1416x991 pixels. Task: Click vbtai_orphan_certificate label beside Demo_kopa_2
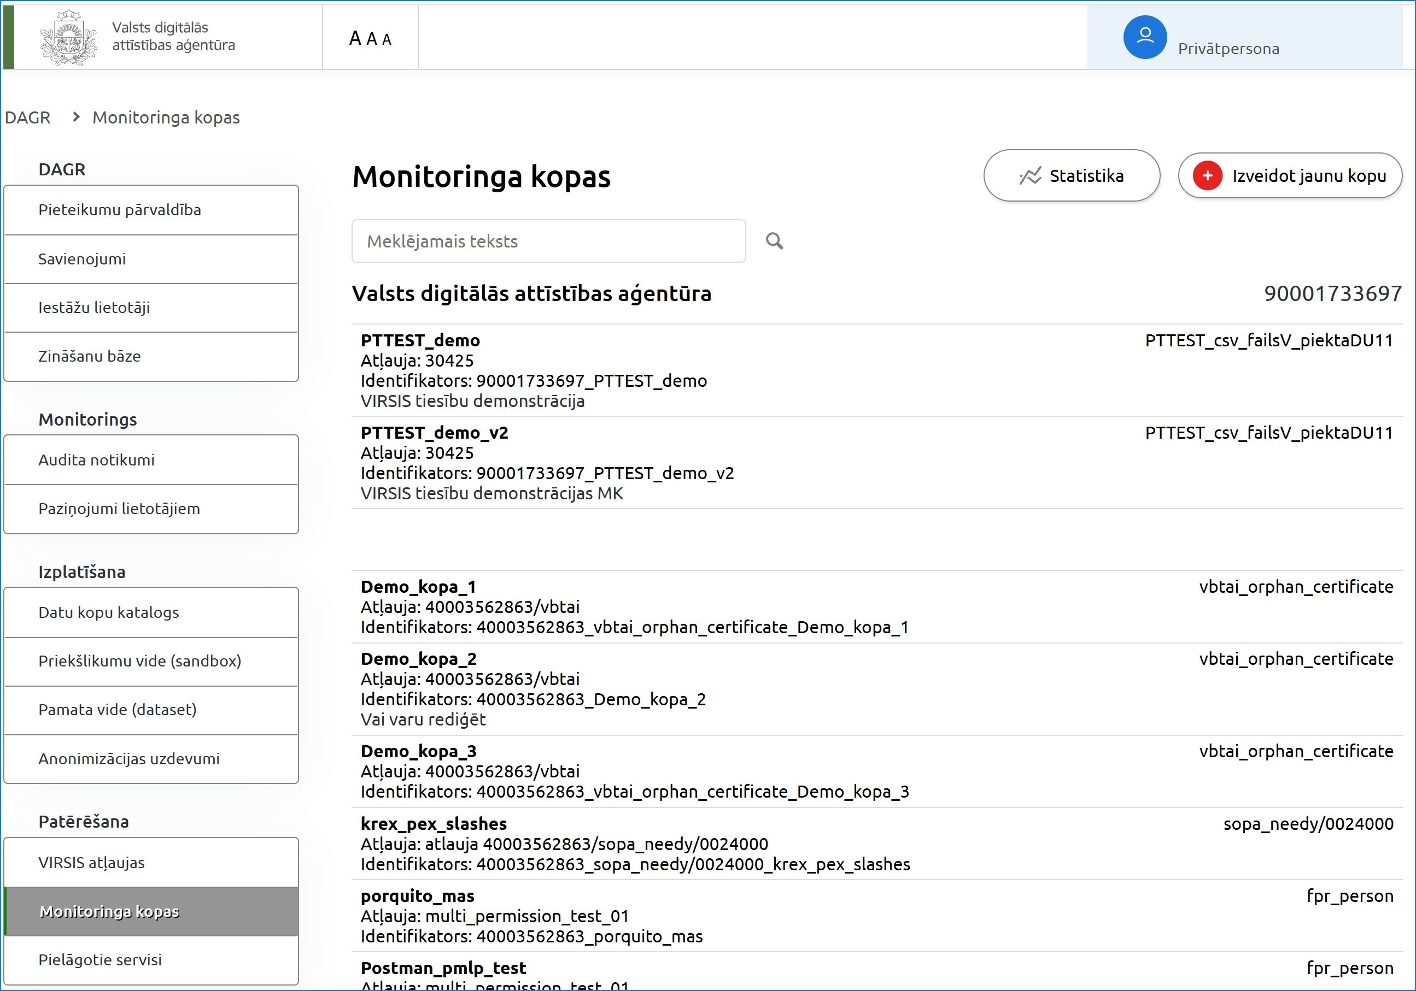pyautogui.click(x=1296, y=659)
